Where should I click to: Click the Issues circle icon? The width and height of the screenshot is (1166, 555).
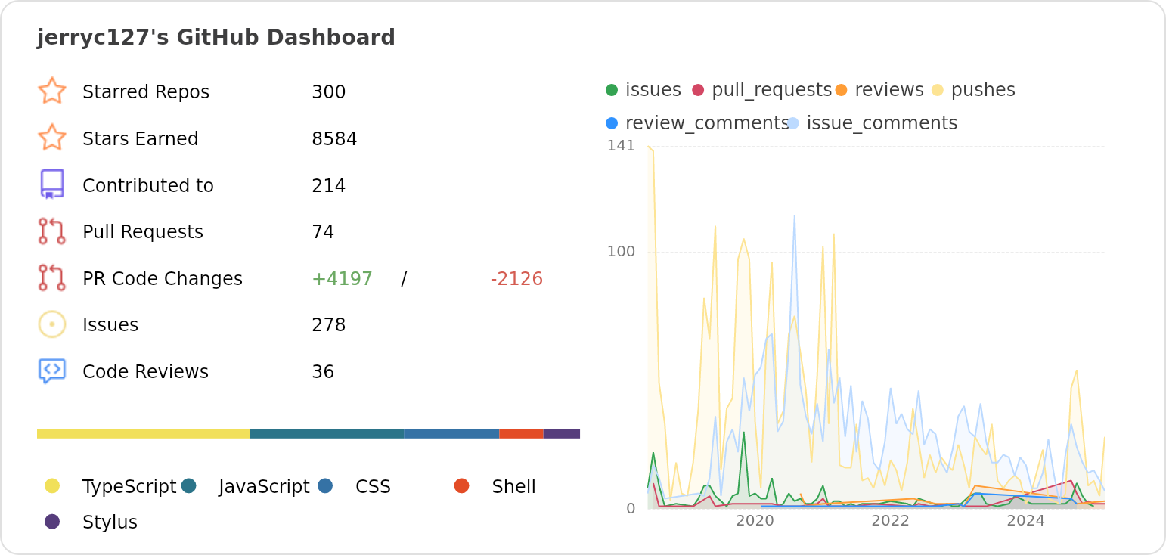pyautogui.click(x=52, y=324)
